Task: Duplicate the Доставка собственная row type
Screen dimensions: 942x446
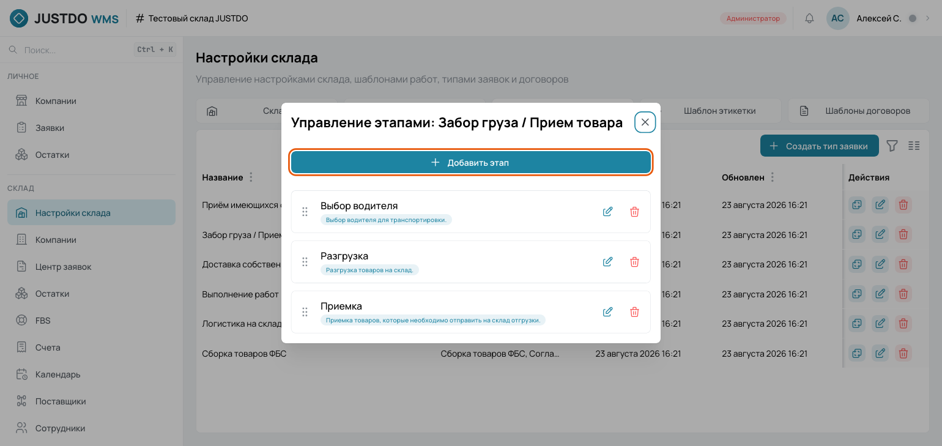Action: pos(857,264)
